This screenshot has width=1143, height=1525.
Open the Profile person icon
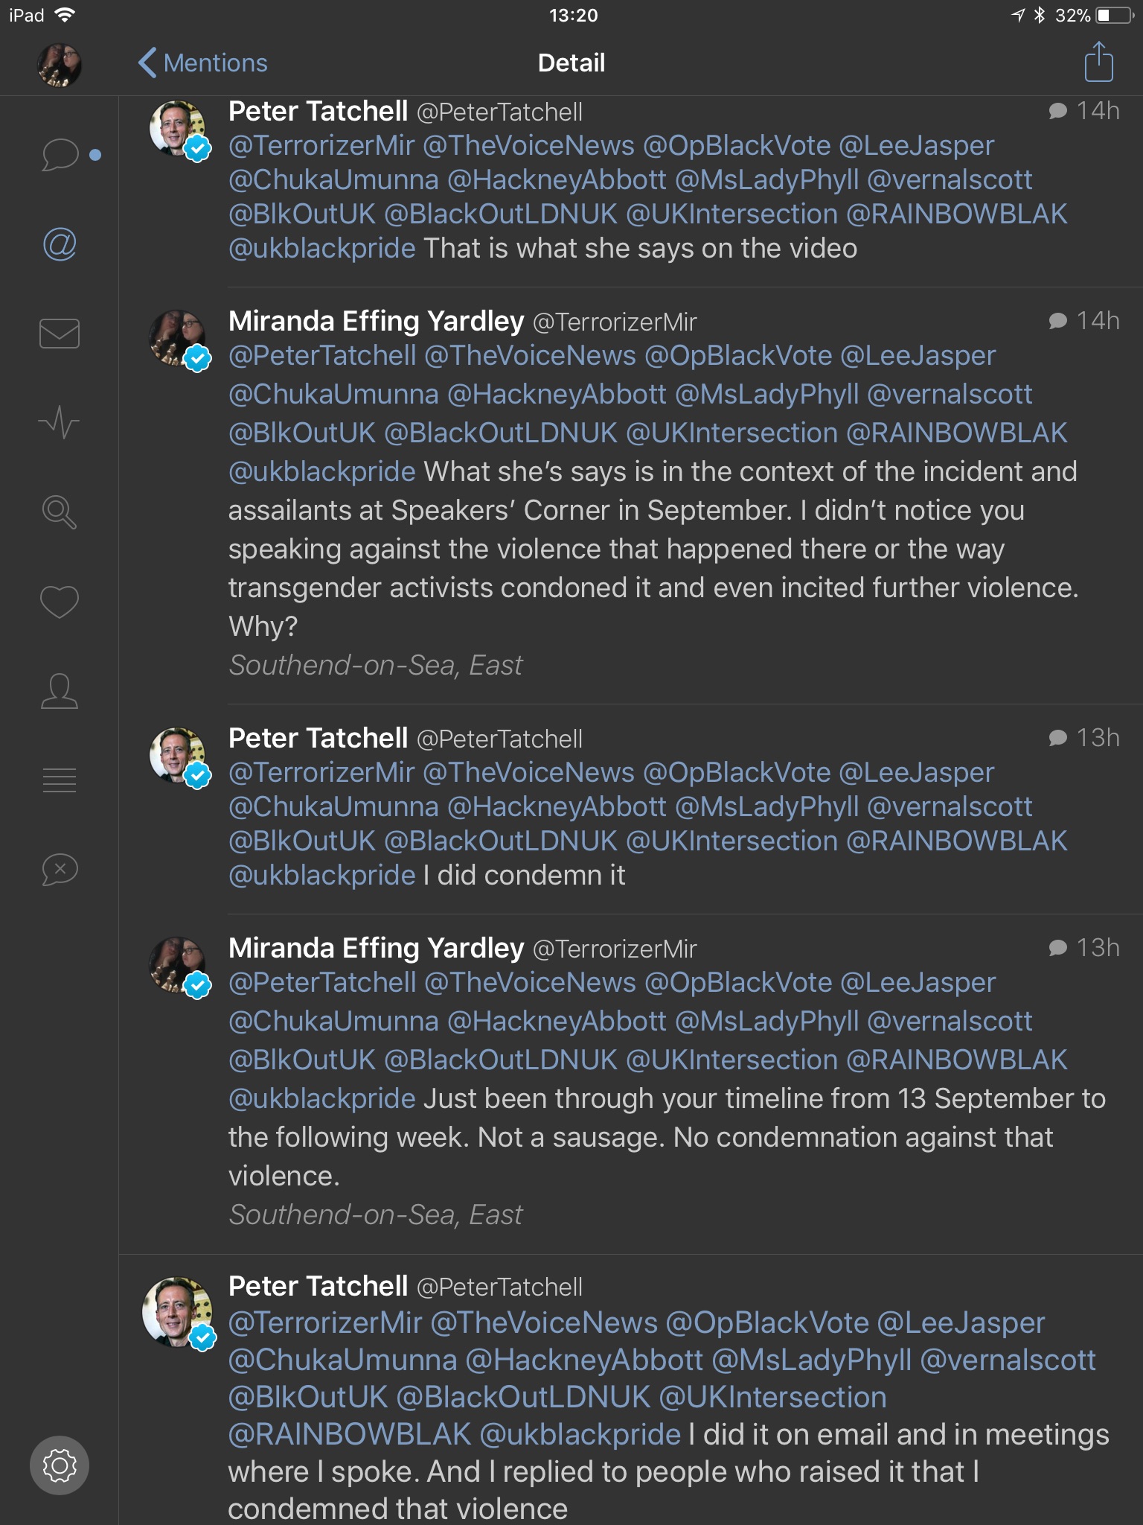click(x=60, y=691)
